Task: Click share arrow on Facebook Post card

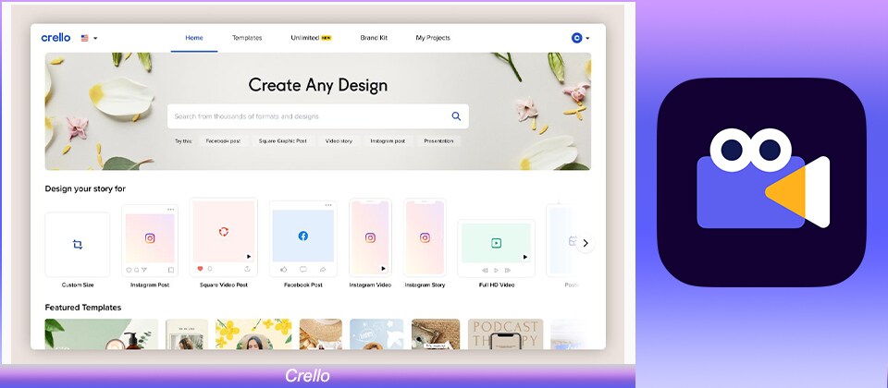Action: [x=323, y=269]
